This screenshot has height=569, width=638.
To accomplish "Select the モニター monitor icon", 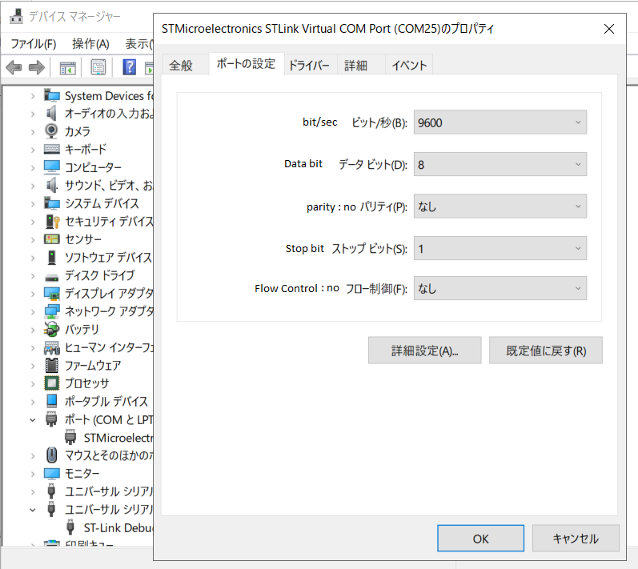I will coord(52,474).
